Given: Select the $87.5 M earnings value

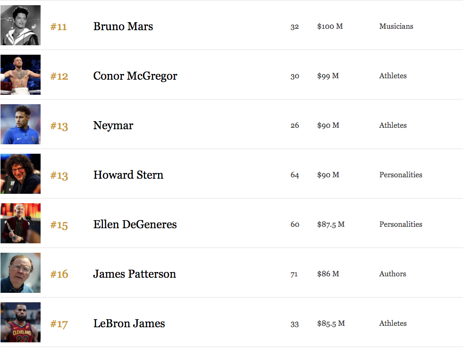Looking at the screenshot, I should (x=331, y=224).
